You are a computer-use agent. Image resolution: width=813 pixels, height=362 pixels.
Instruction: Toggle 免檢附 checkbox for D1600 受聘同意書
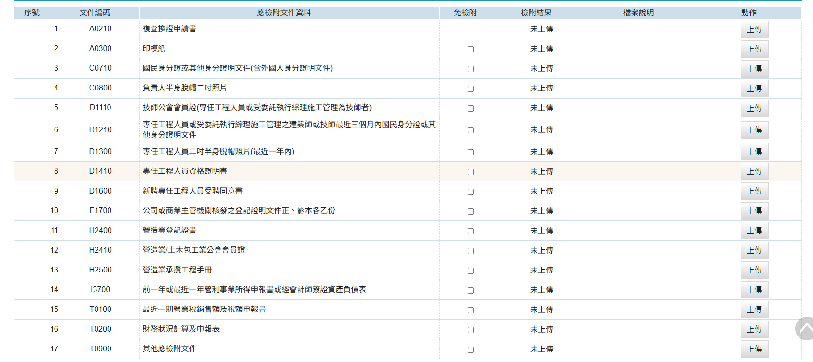tap(470, 192)
